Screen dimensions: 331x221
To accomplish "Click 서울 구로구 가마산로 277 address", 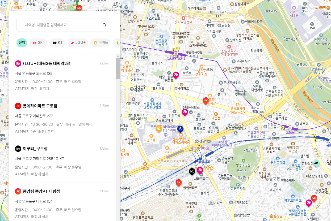I will click(x=34, y=116).
